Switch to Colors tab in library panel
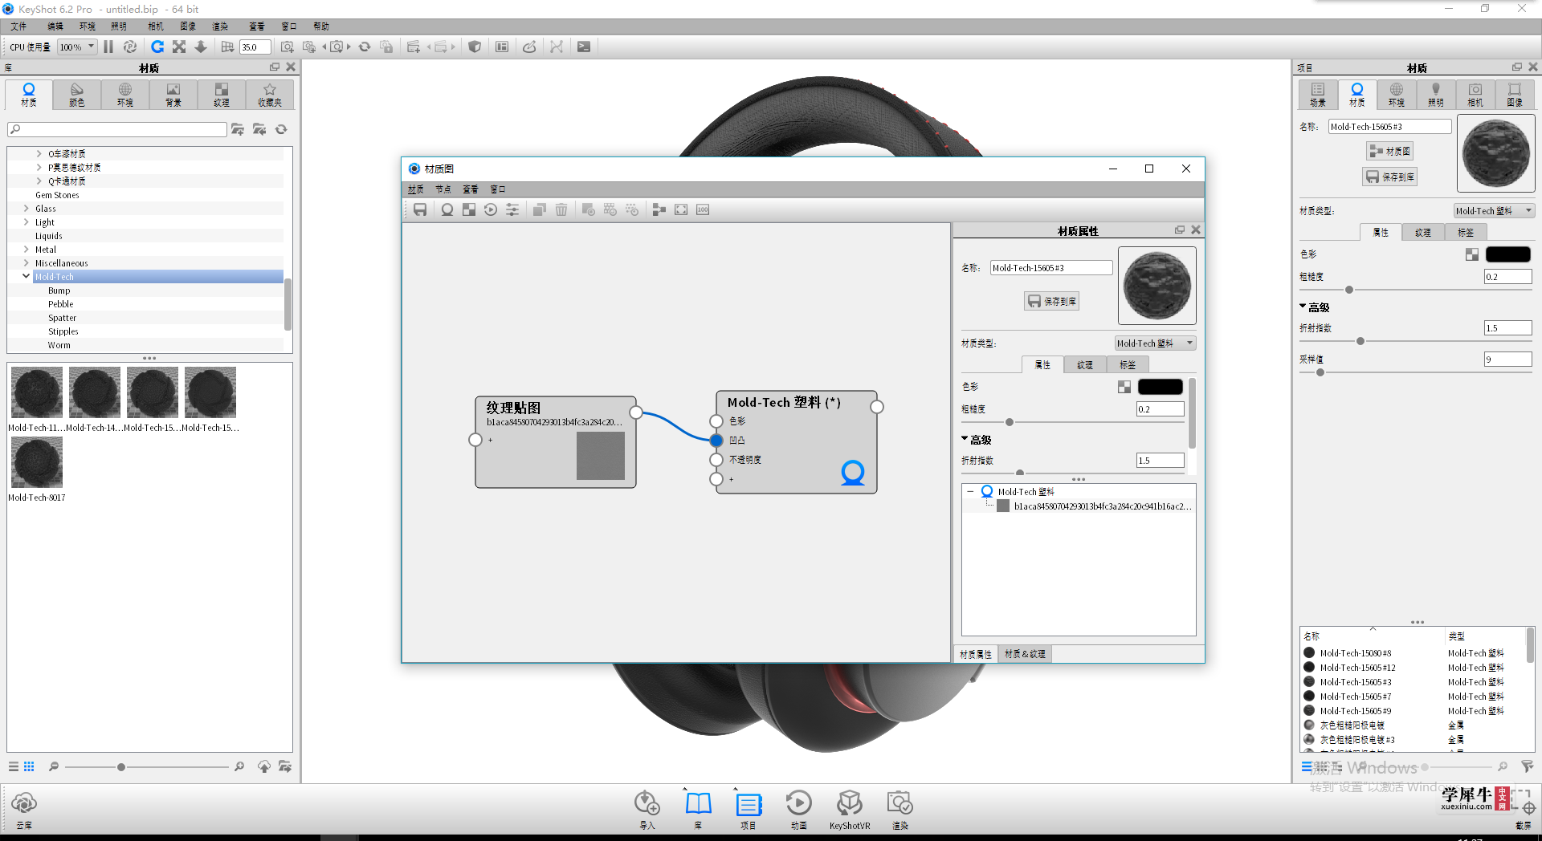This screenshot has height=841, width=1542. pyautogui.click(x=77, y=95)
